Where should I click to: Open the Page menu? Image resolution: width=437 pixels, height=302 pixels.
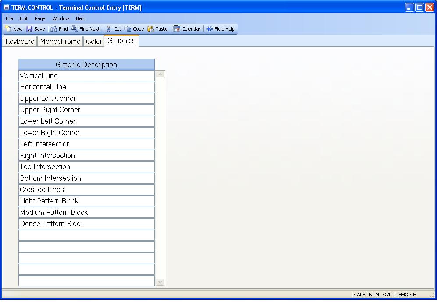tap(40, 18)
